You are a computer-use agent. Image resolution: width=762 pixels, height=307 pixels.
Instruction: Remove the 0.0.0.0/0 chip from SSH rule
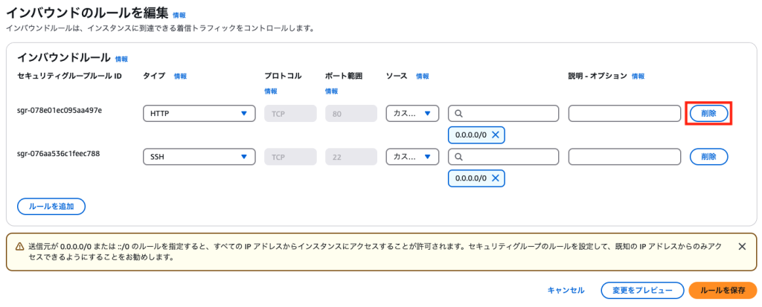495,178
